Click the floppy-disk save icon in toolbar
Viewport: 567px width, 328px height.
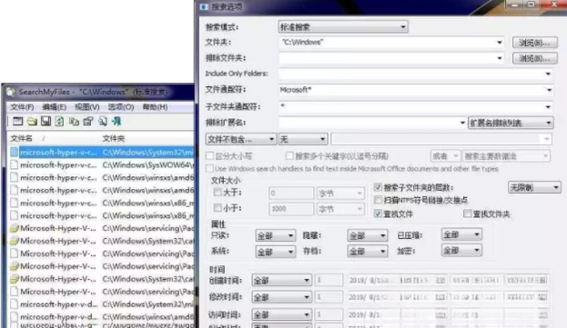[46, 122]
